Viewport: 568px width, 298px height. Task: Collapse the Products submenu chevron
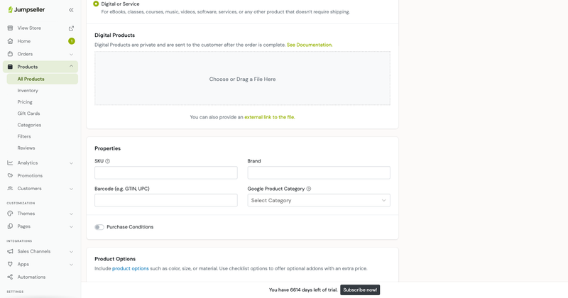point(72,66)
